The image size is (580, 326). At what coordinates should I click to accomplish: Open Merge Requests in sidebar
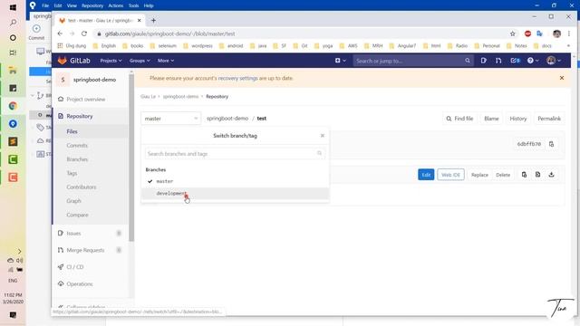click(85, 250)
